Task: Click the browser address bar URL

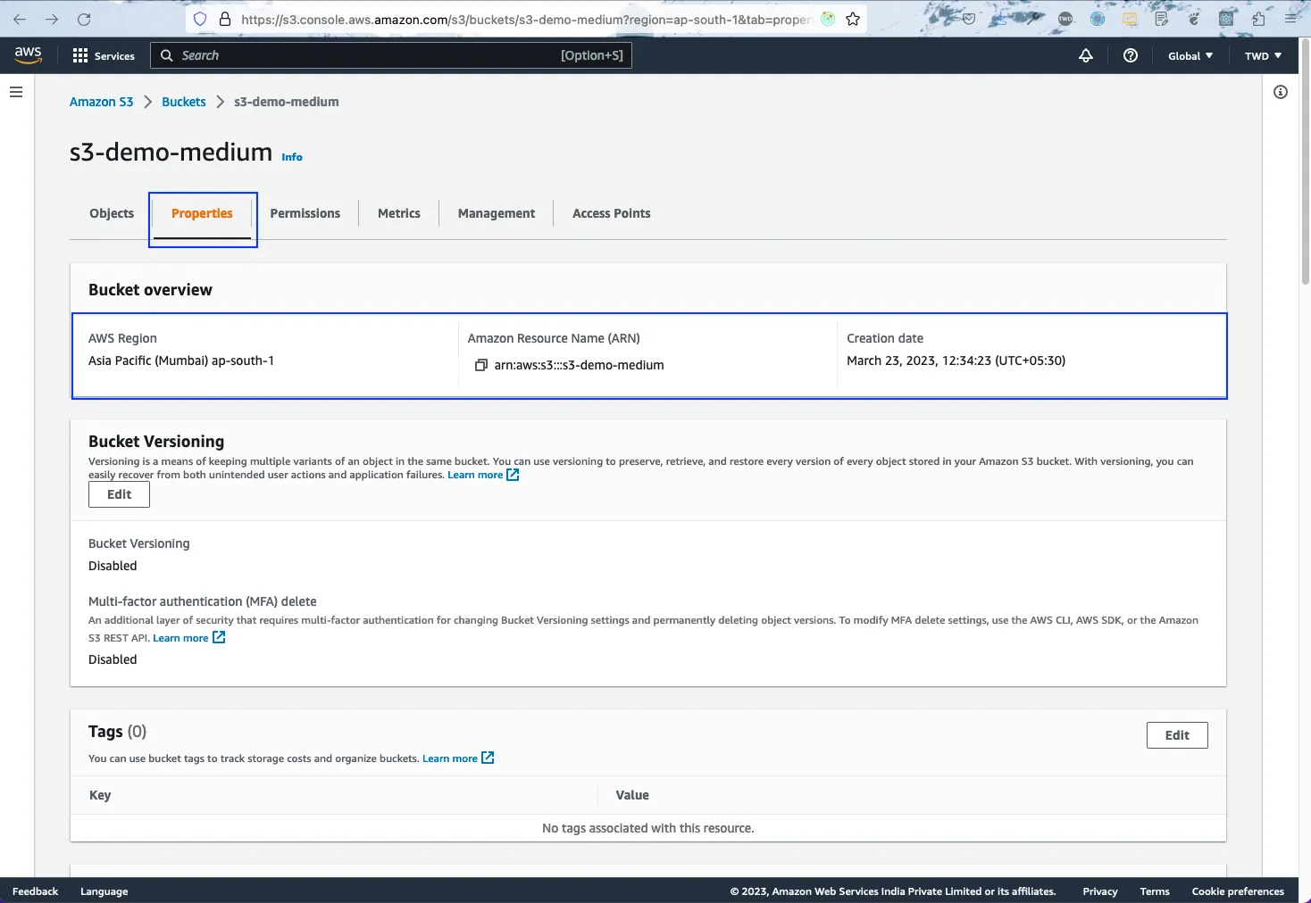Action: tap(526, 19)
